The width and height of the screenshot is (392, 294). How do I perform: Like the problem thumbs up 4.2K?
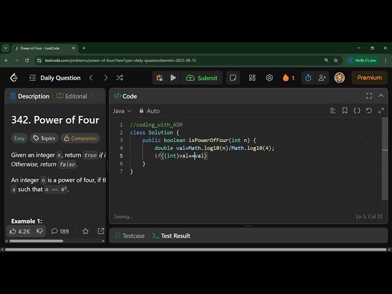[20, 232]
